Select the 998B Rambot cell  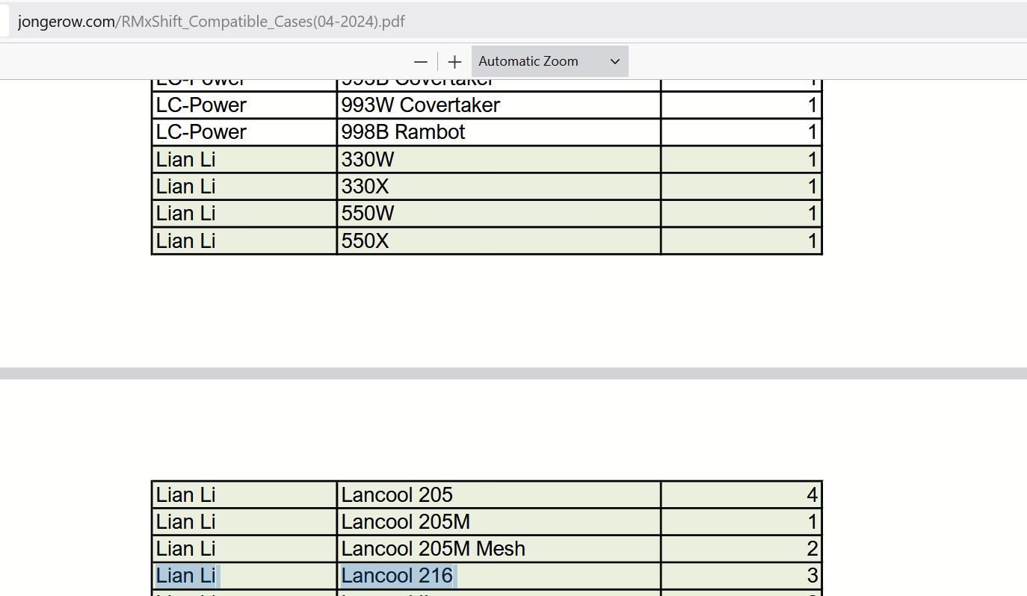(499, 132)
